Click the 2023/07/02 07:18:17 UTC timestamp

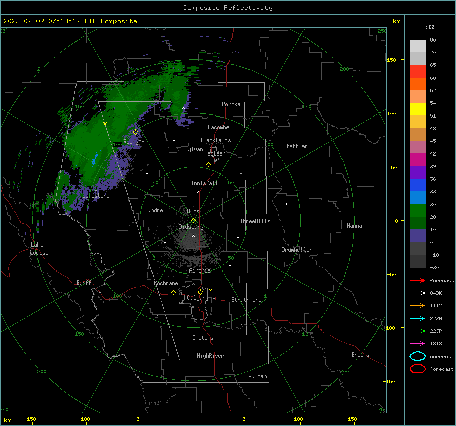coord(51,21)
